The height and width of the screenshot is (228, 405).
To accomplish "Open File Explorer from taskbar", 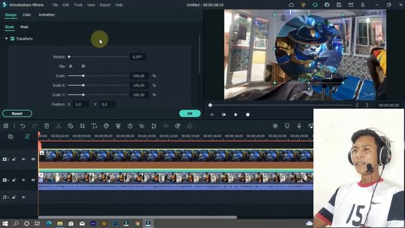I will pos(60,224).
